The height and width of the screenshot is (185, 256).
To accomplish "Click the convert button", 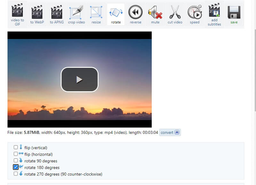I will click(x=166, y=132).
